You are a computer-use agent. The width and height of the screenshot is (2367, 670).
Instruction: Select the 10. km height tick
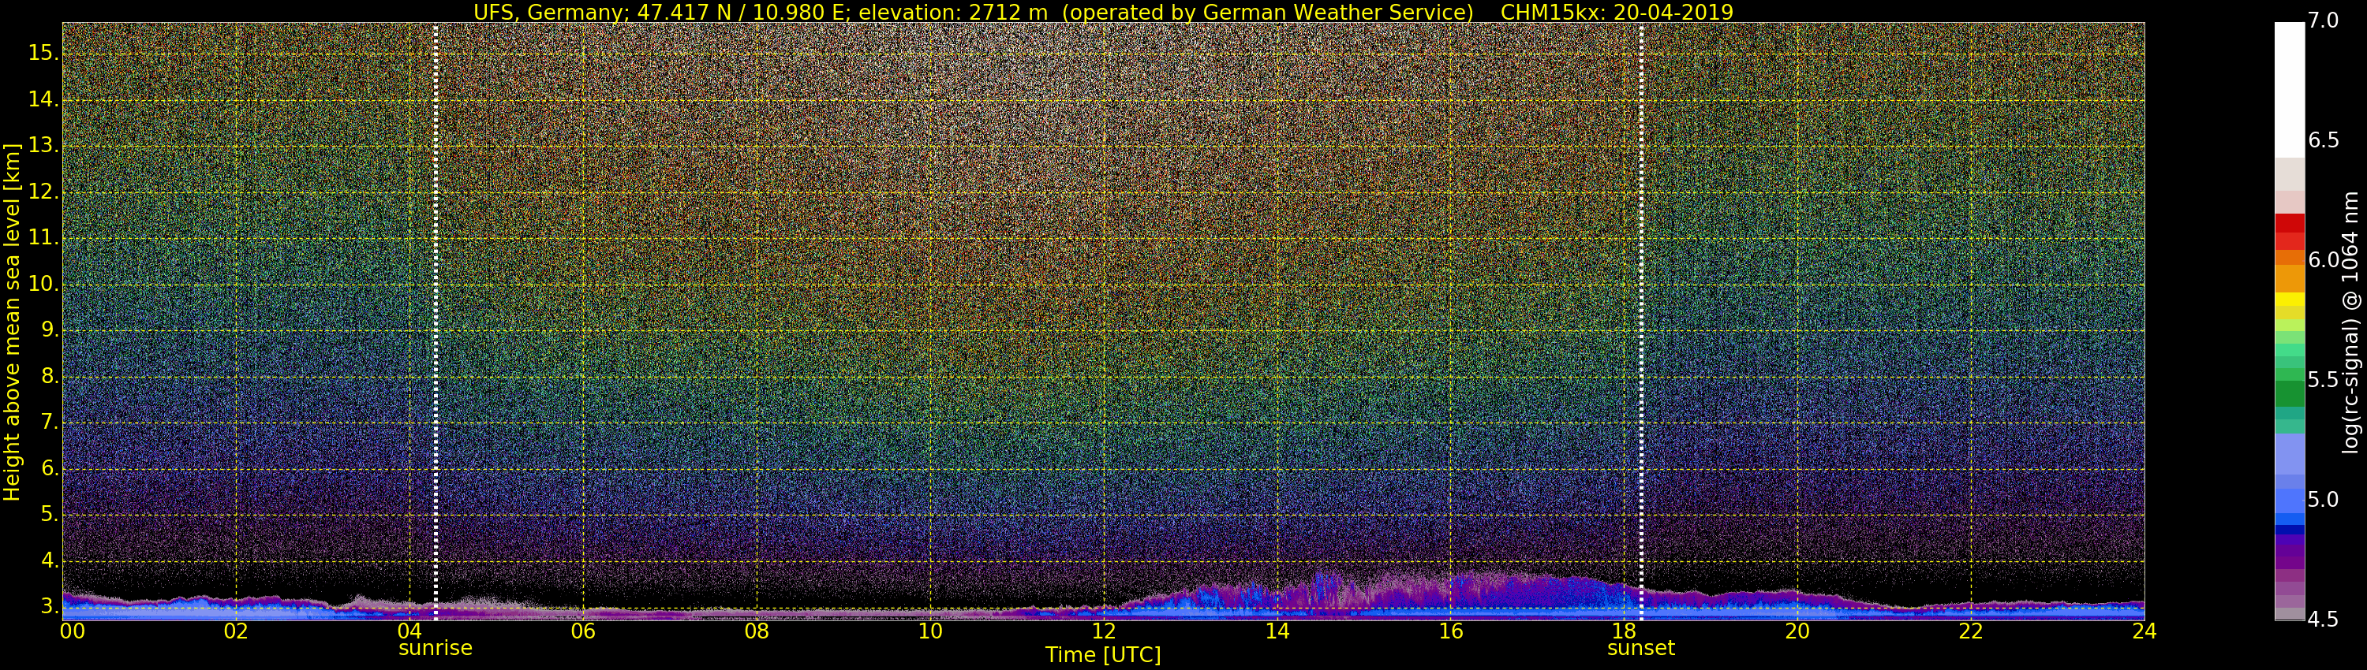pos(43,285)
